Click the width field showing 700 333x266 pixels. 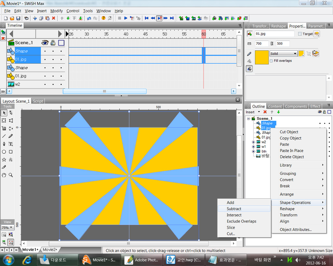[262, 44]
